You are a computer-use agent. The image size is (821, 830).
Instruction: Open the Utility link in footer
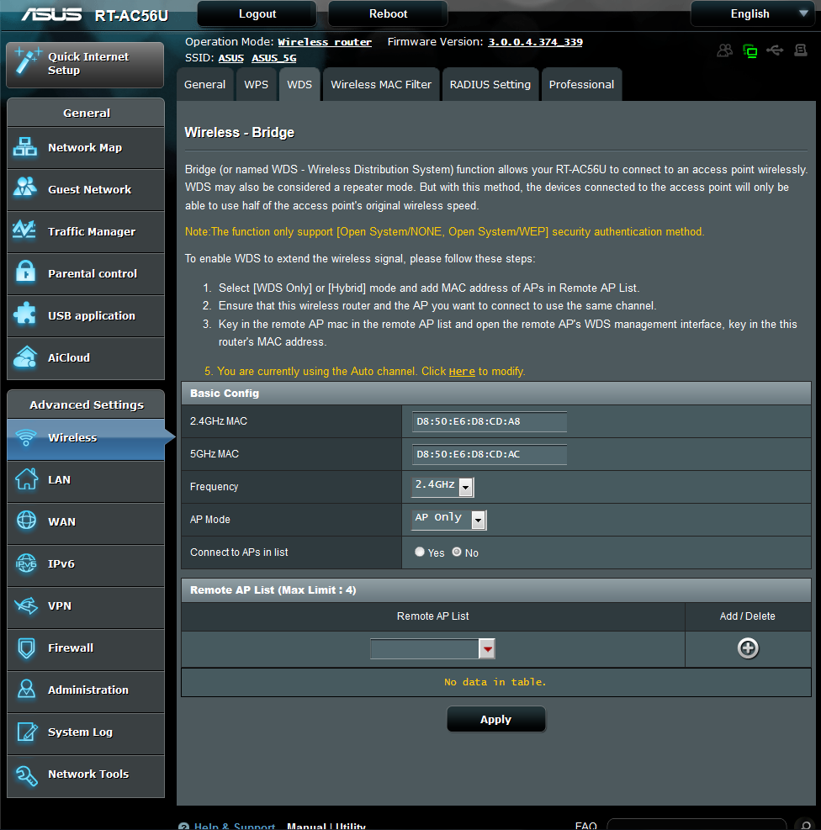point(351,827)
